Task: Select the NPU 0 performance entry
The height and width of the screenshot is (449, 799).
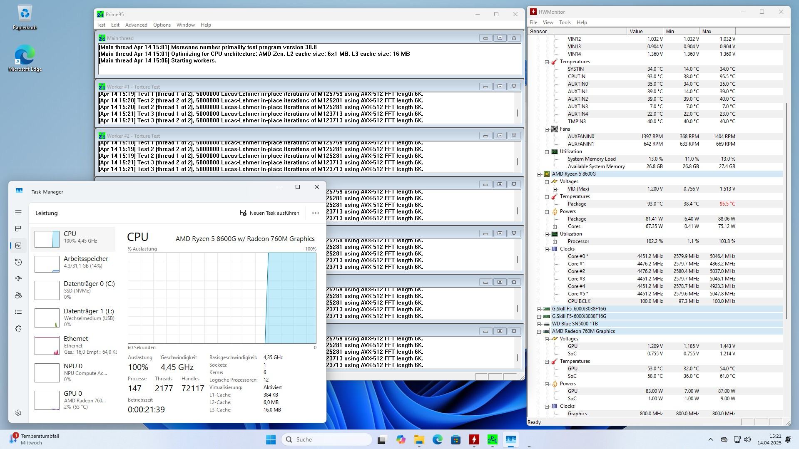Action: coord(73,372)
